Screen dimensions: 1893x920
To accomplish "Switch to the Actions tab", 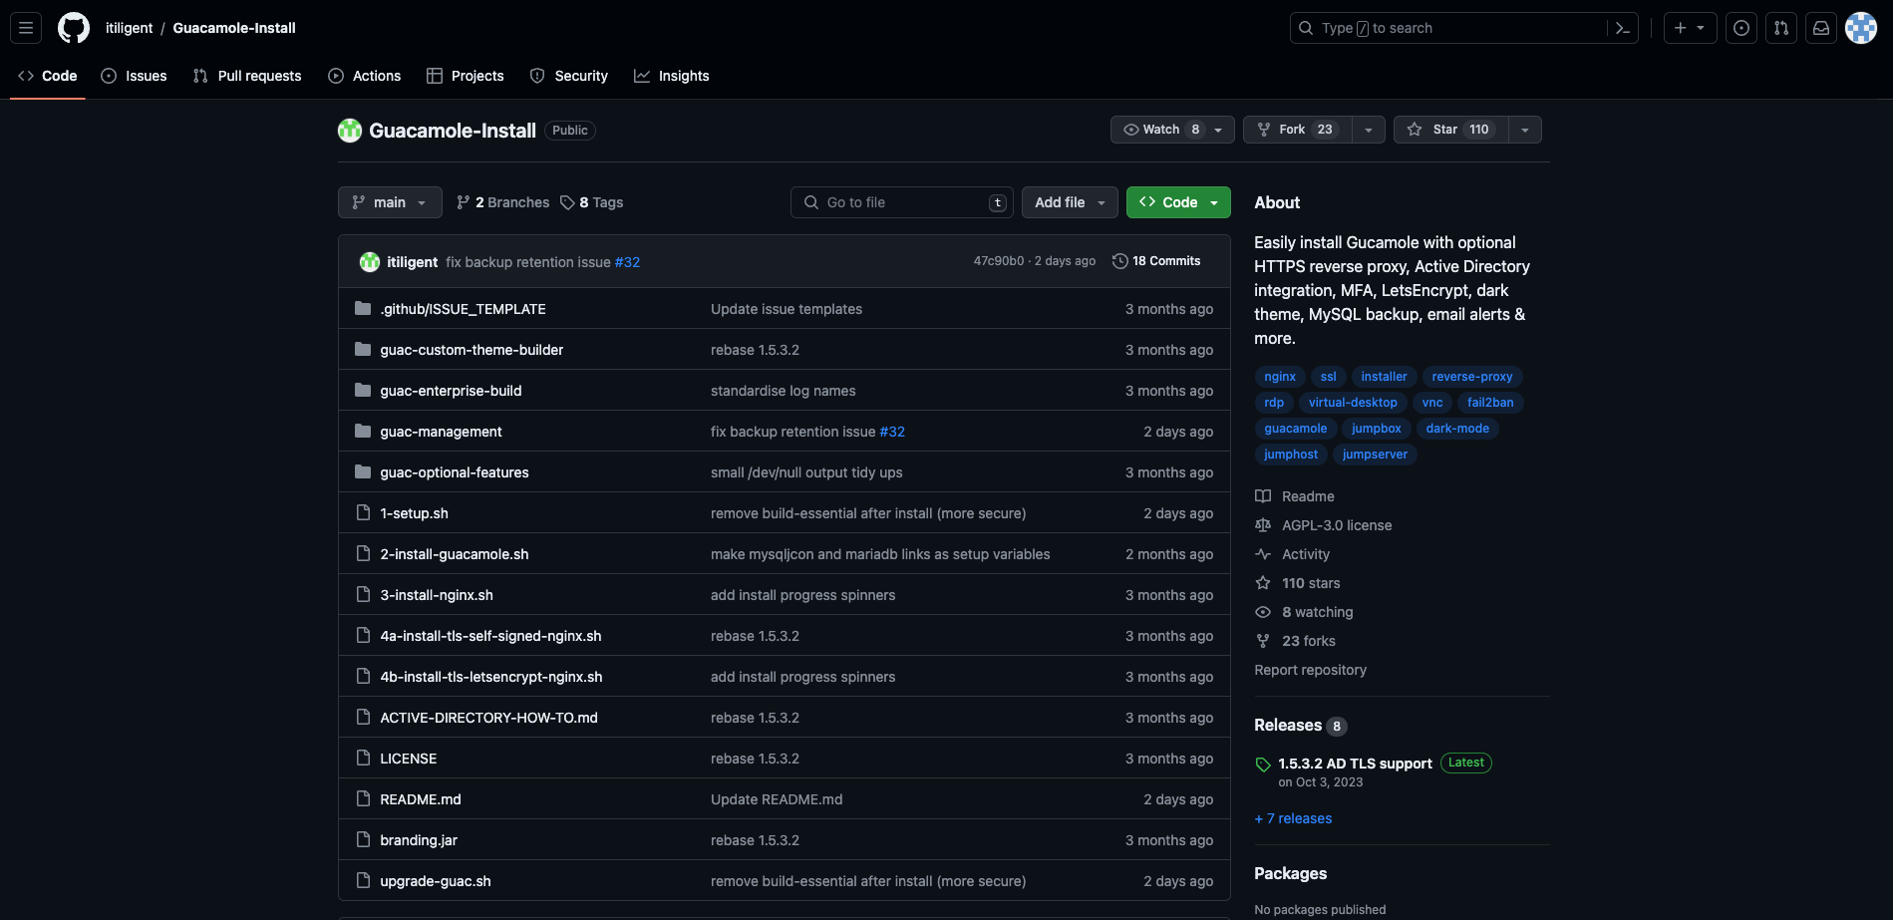I will [x=365, y=75].
